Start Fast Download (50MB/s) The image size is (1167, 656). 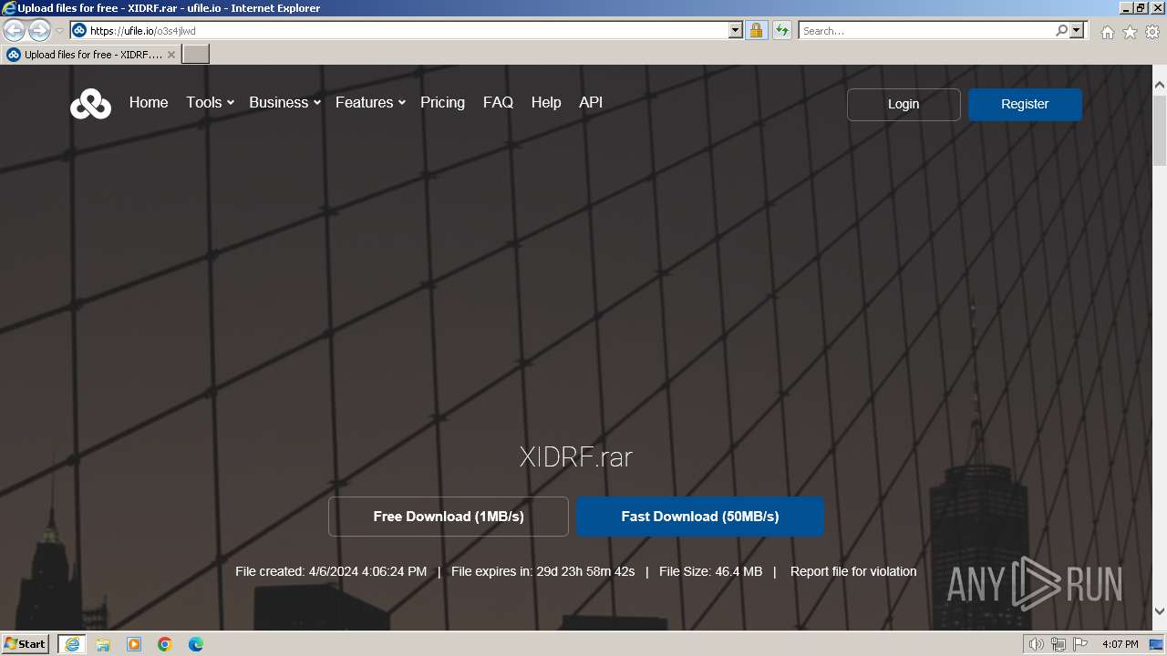pos(700,517)
